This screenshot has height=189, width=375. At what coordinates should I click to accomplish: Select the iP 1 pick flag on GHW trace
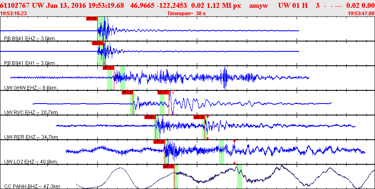(108, 68)
